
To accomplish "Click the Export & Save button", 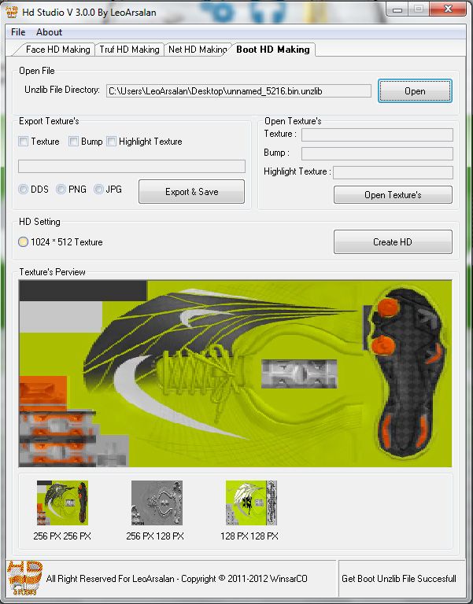I will click(191, 191).
